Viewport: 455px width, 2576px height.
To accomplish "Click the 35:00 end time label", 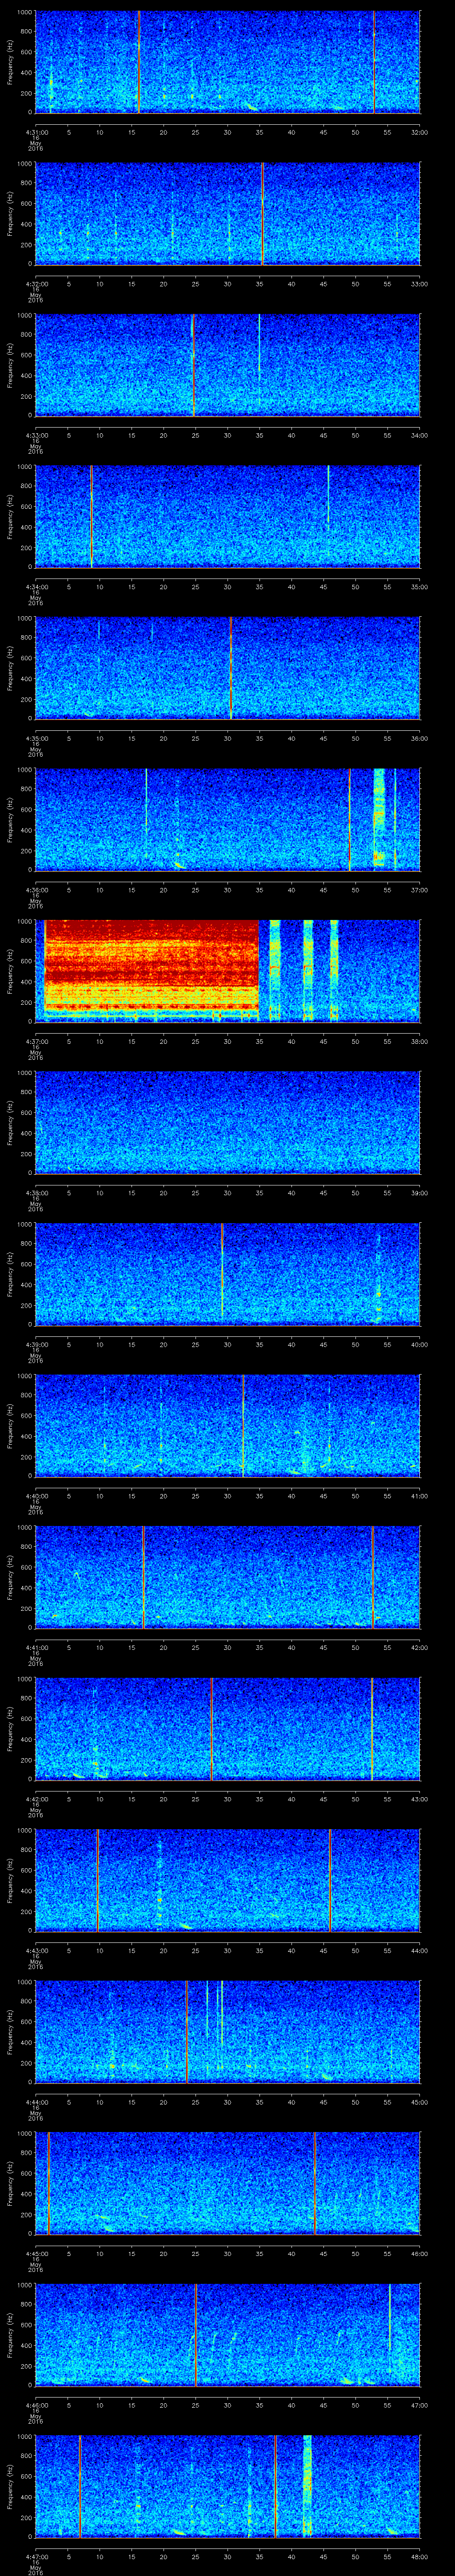I will point(419,586).
